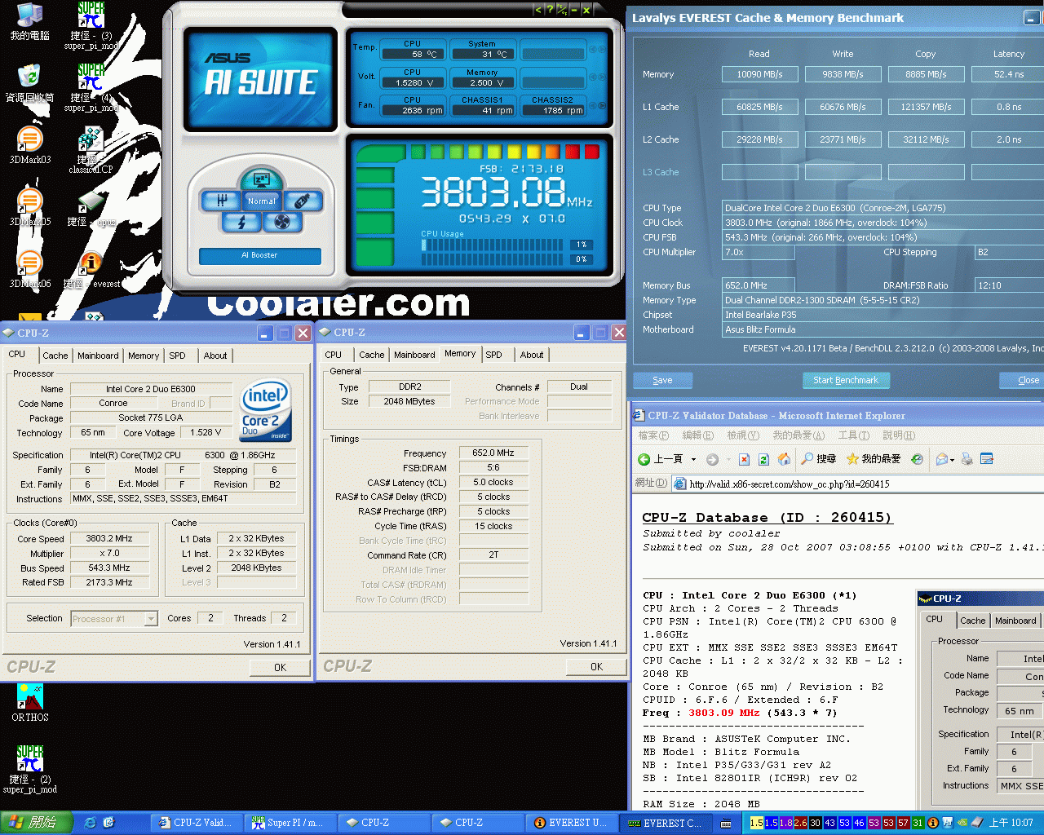The image size is (1044, 835).
Task: Open the AI Gear shifter icon in AI Suite
Action: tap(222, 200)
